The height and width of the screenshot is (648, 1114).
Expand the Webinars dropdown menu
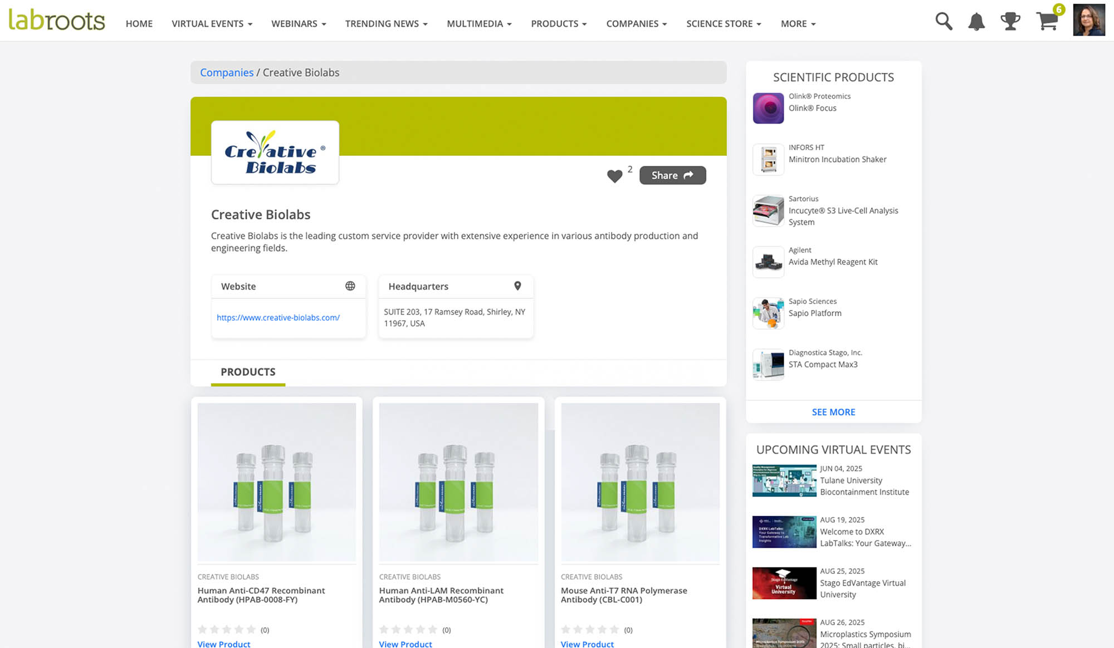tap(299, 24)
